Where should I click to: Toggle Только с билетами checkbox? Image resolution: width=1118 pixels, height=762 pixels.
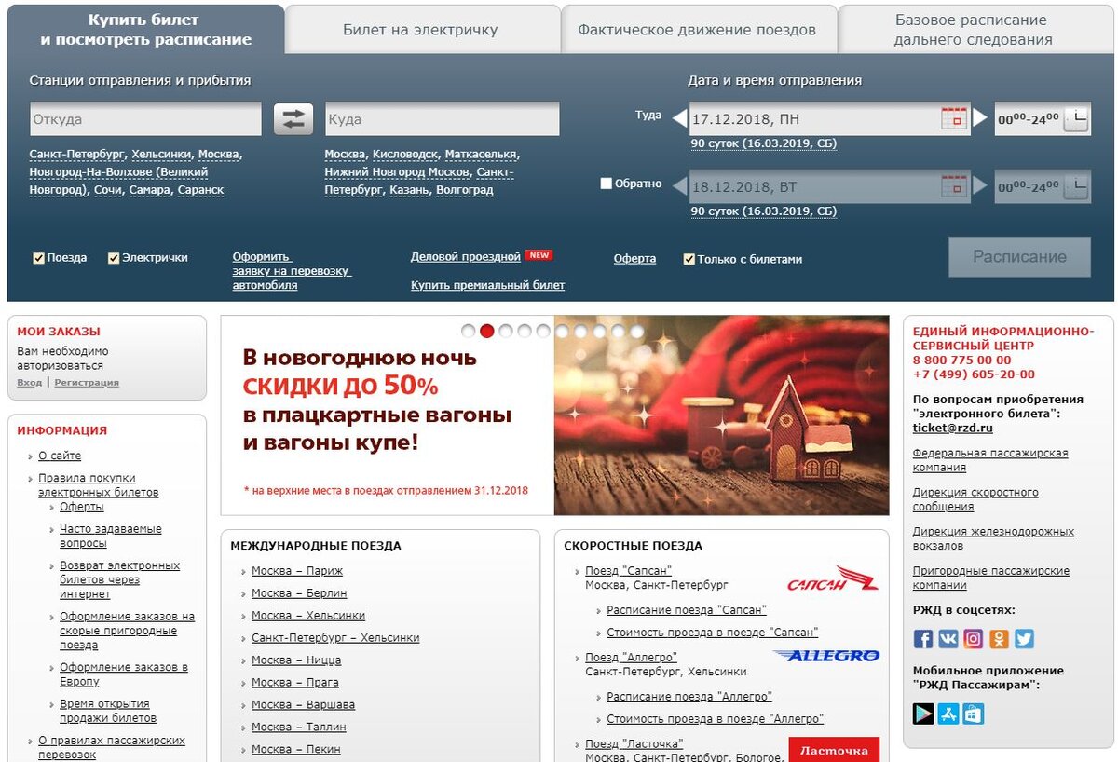coord(689,260)
